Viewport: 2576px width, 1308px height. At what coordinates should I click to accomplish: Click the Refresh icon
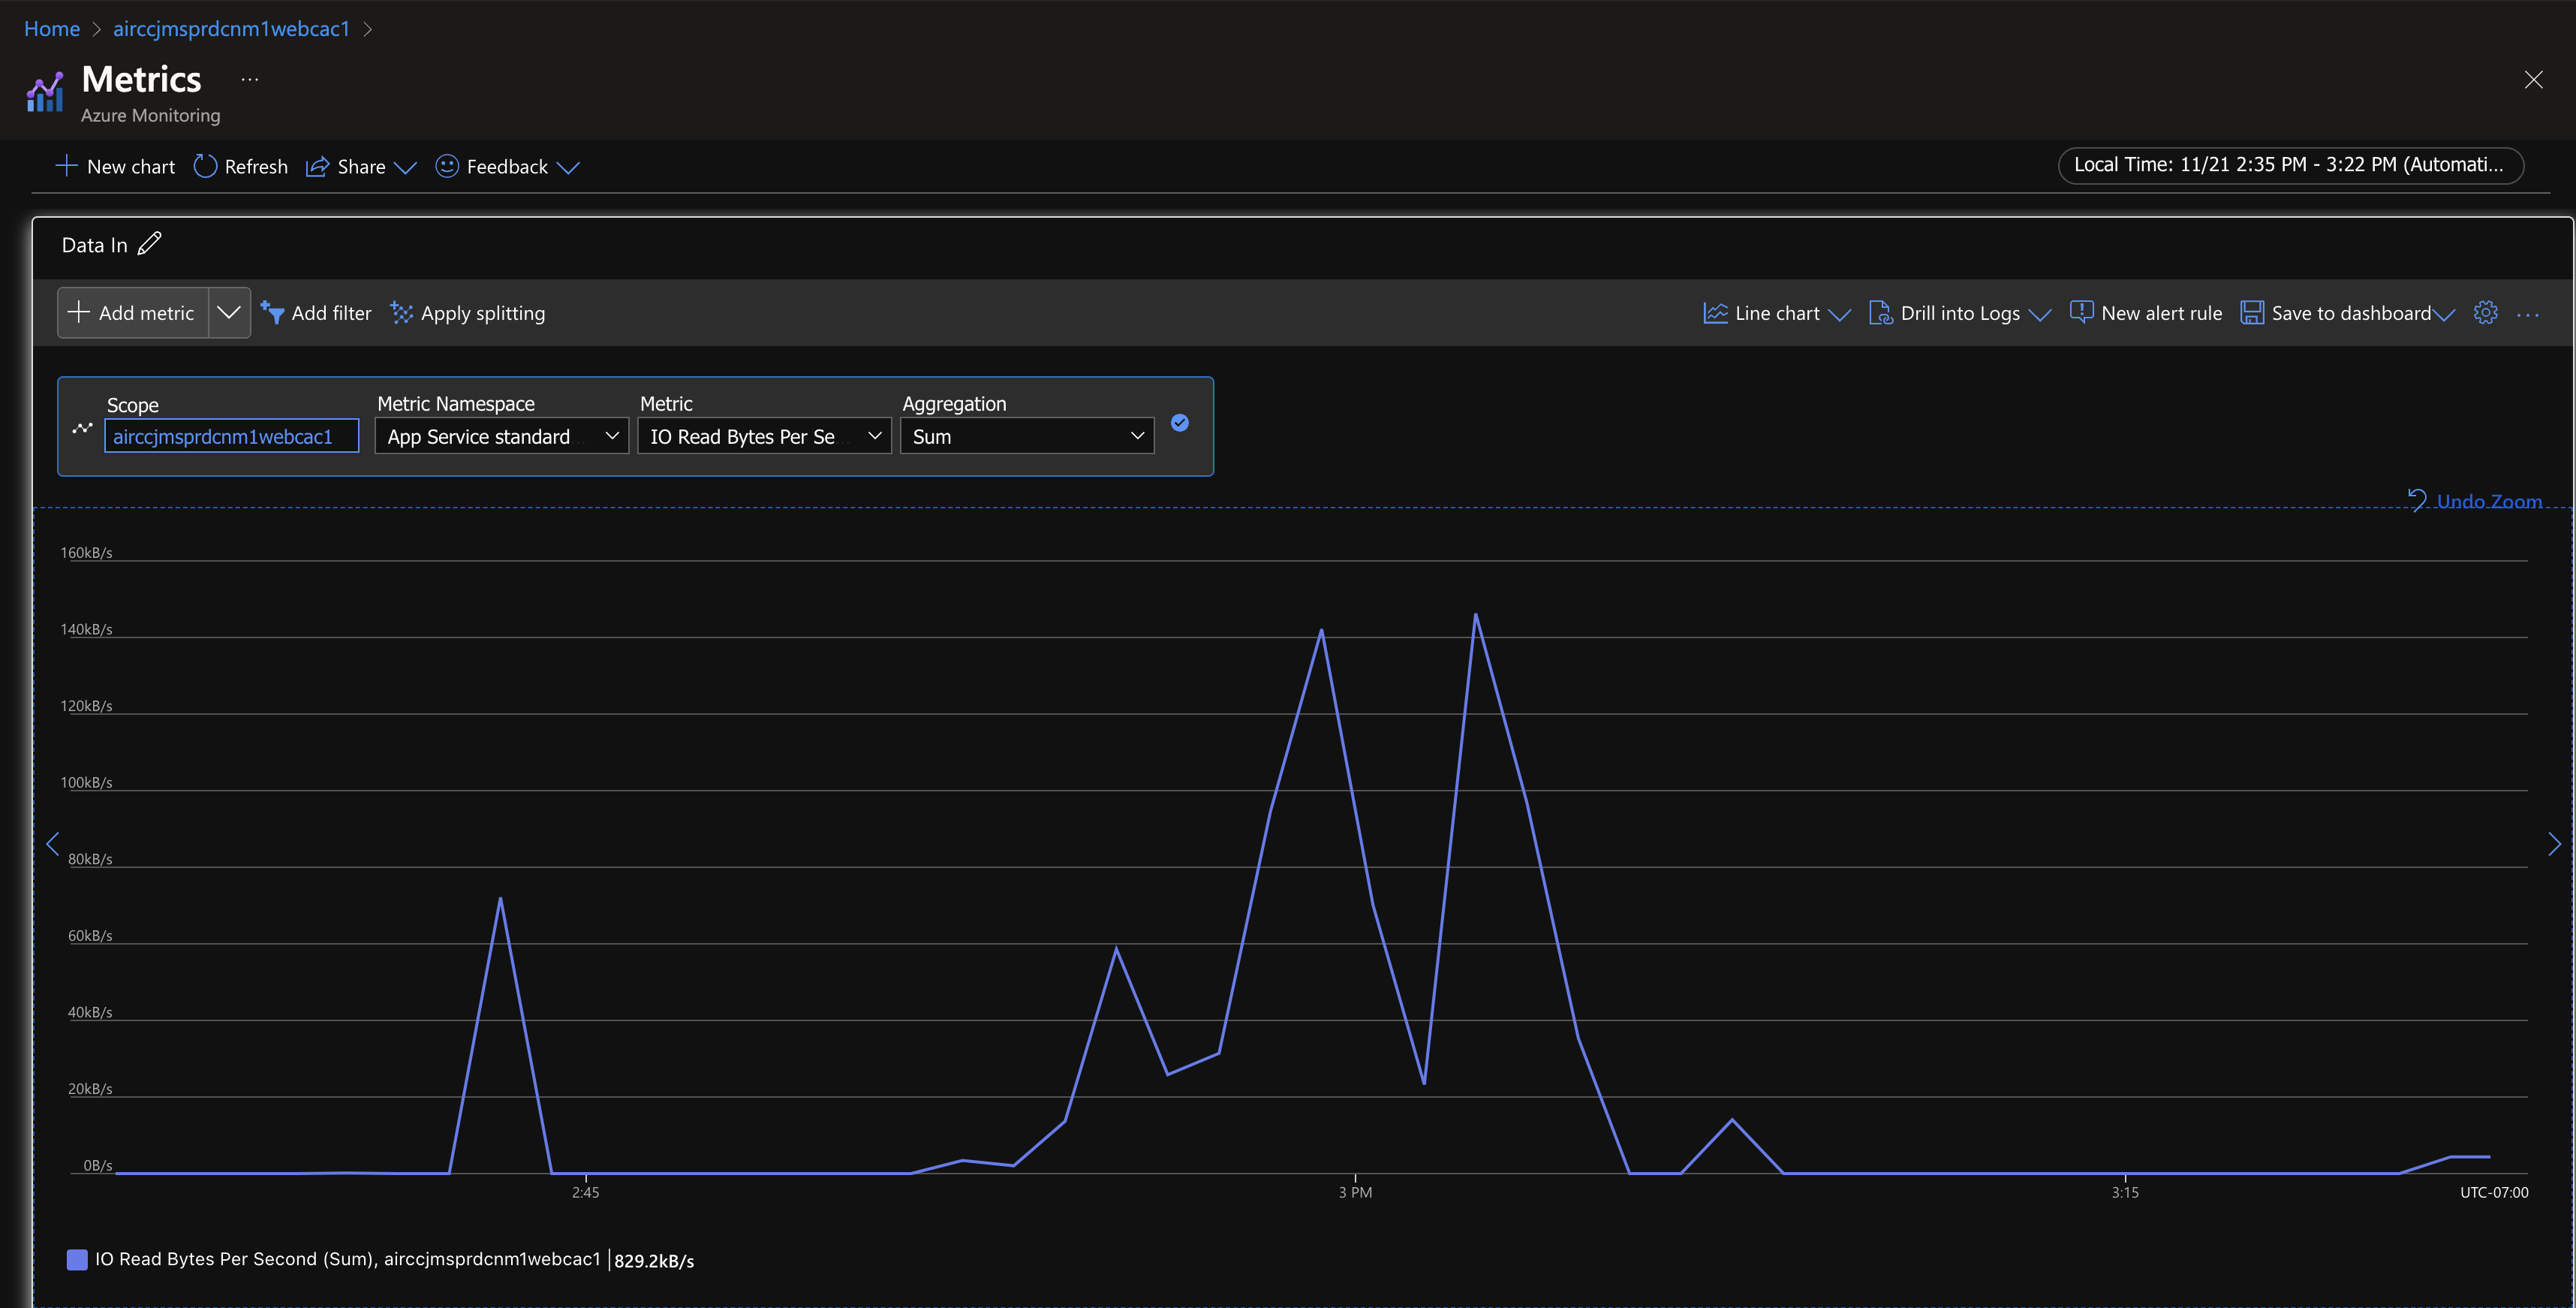coord(203,165)
